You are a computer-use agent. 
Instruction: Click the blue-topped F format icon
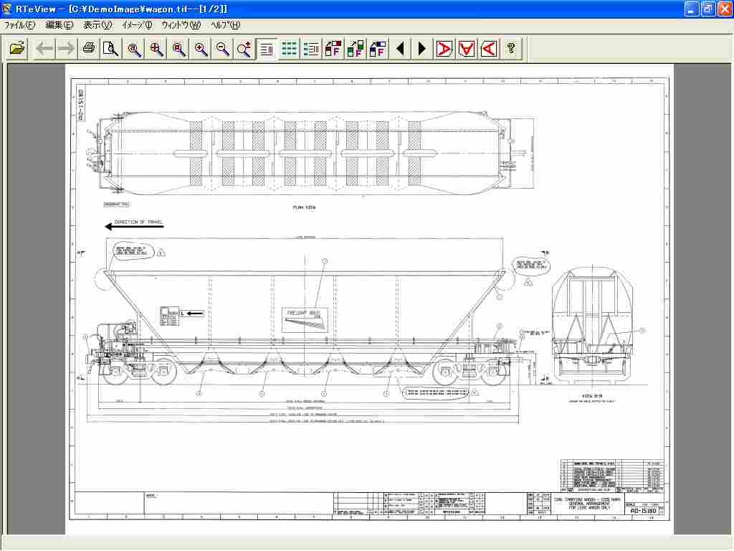pos(377,48)
